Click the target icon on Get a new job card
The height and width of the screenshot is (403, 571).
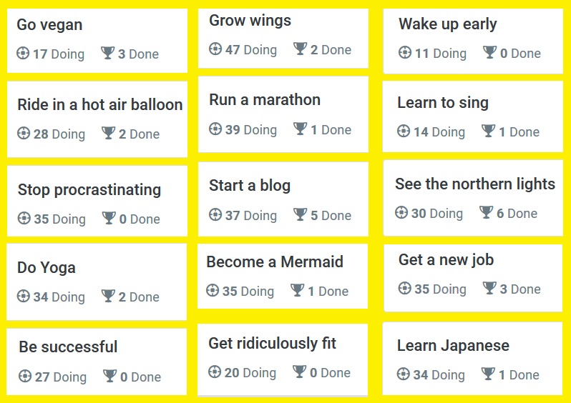[404, 288]
